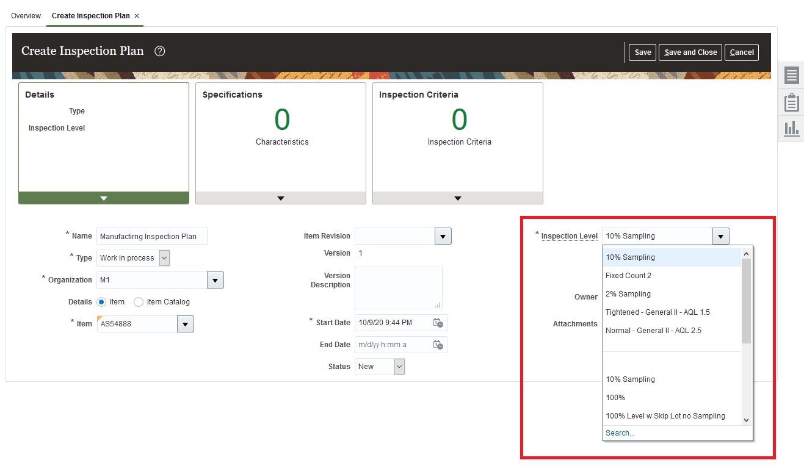This screenshot has width=804, height=474.
Task: Open the Type dropdown
Action: (x=163, y=257)
